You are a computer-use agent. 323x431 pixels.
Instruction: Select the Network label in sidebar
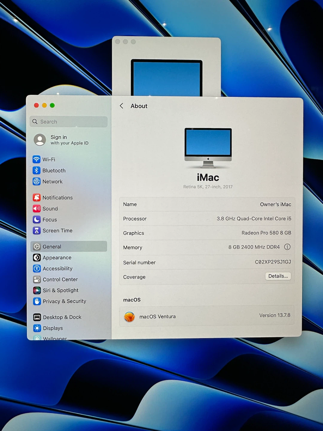(x=52, y=181)
